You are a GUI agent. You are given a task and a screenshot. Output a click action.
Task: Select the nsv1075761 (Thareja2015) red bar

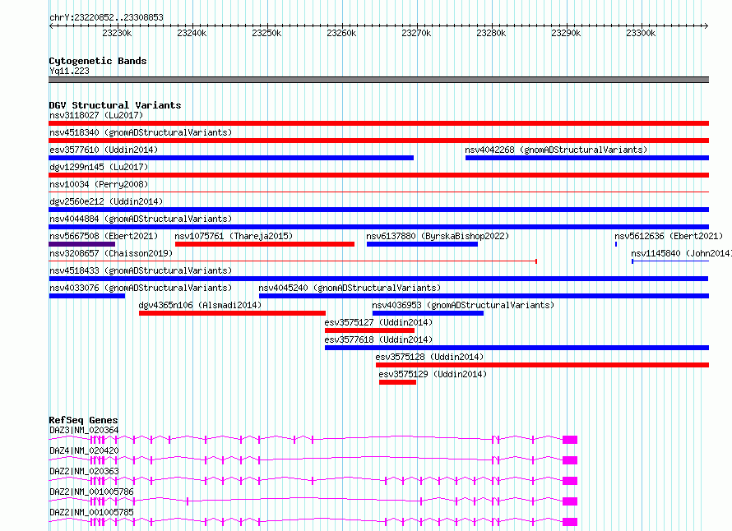pos(265,244)
